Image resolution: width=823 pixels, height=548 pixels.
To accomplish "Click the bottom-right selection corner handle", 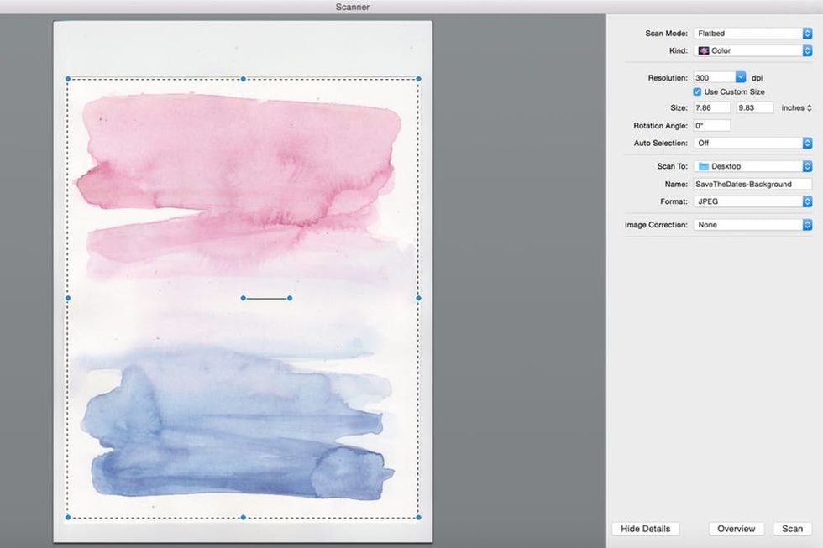I will 418,517.
